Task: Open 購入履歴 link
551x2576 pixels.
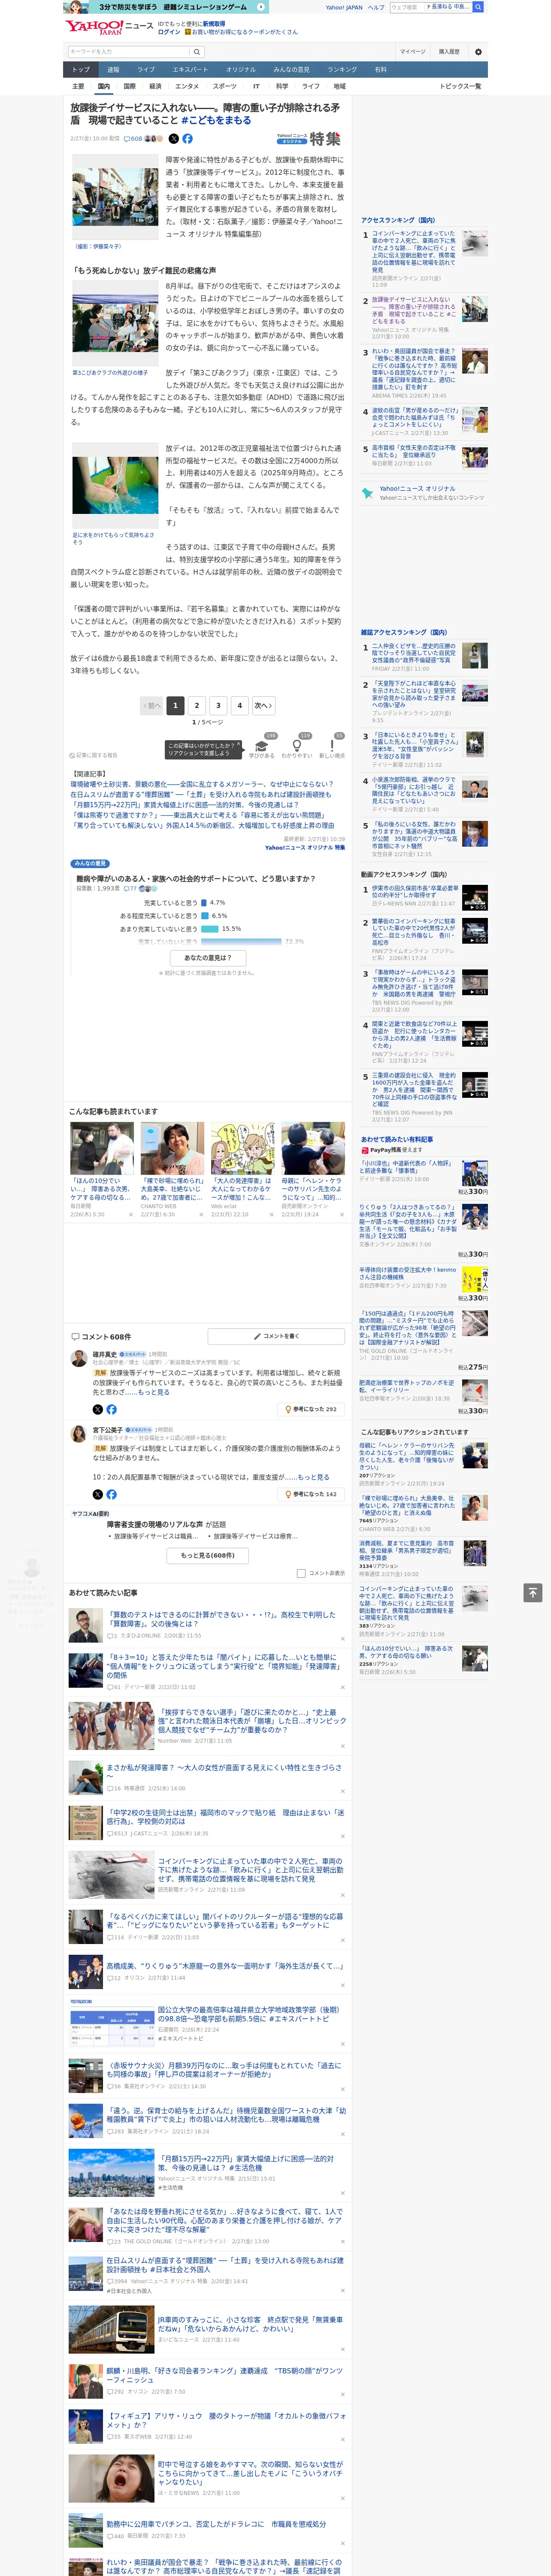Action: pyautogui.click(x=449, y=51)
